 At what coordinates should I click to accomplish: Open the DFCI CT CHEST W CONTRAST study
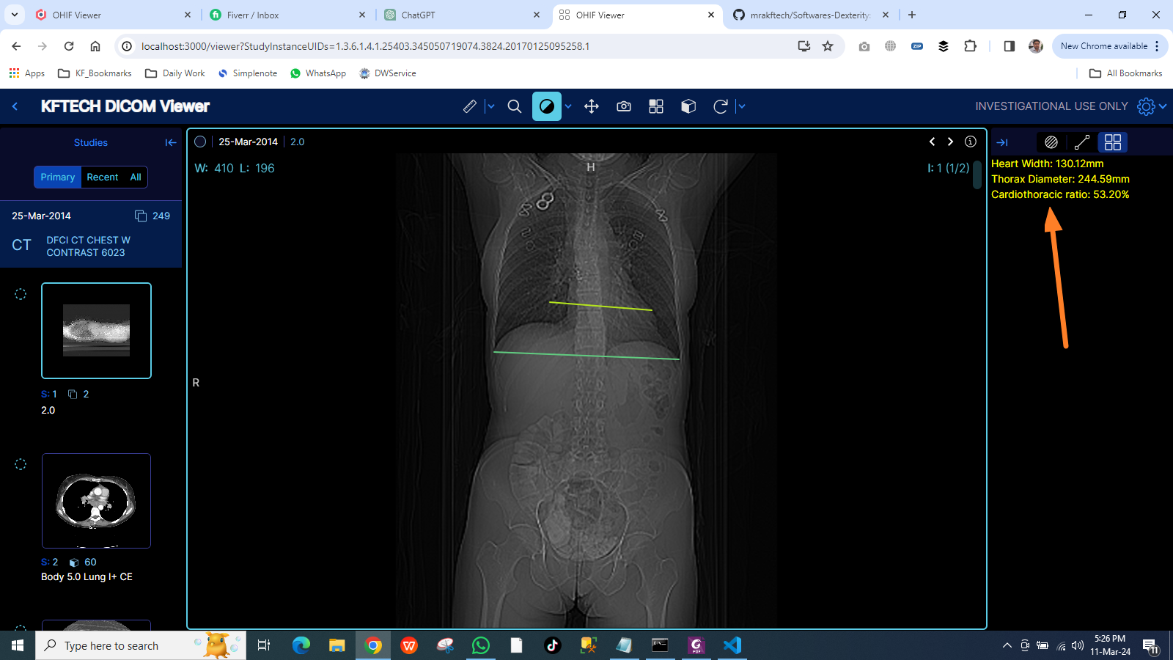88,246
